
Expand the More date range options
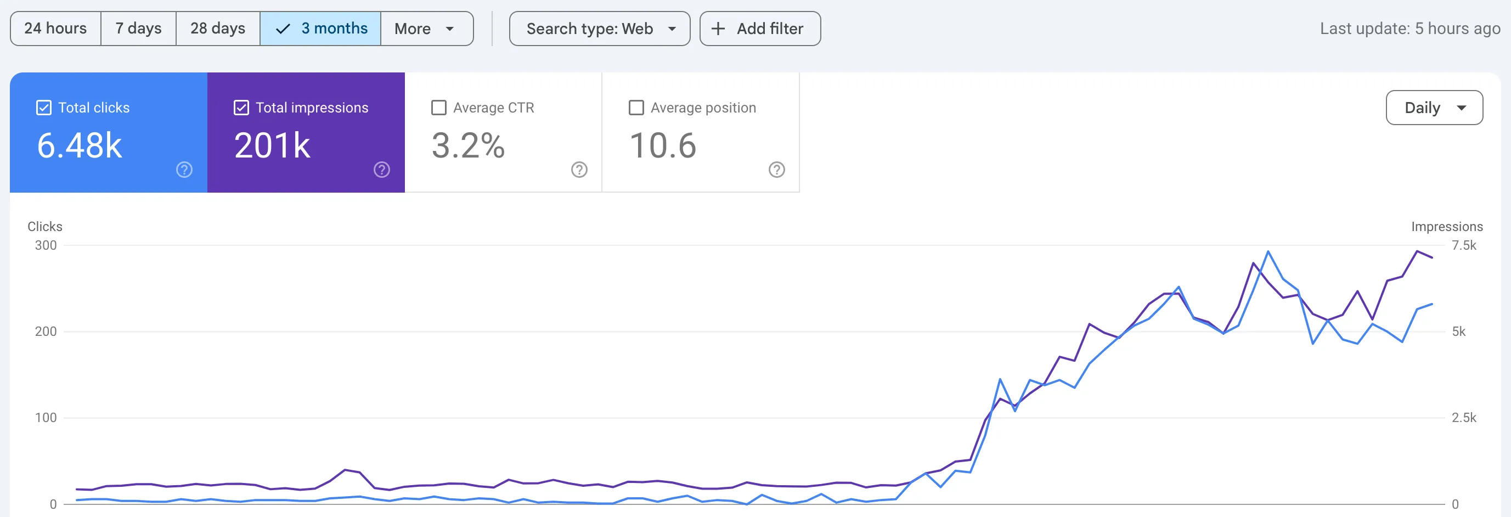pyautogui.click(x=426, y=28)
